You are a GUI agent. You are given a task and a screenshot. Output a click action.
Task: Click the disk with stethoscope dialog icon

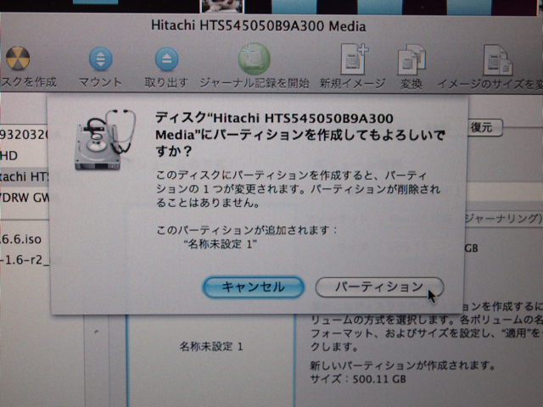coord(102,138)
